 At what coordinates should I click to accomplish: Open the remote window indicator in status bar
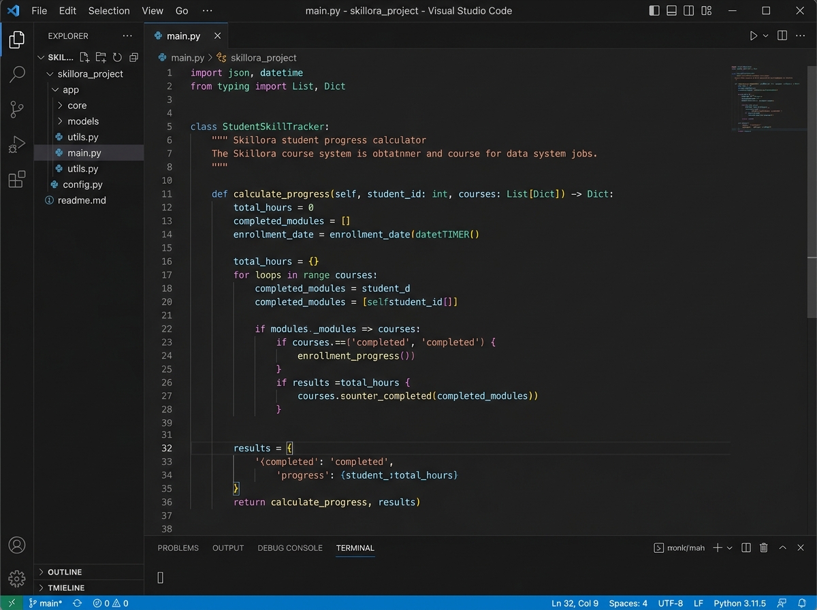click(12, 603)
